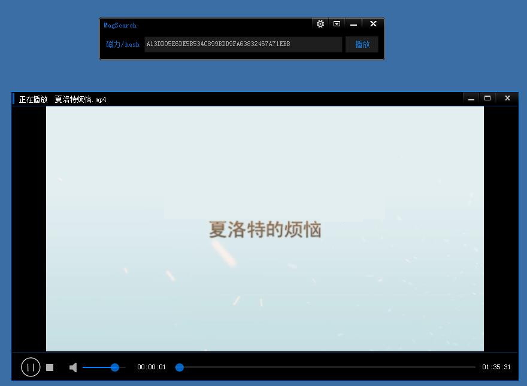
Task: Focus the 磁力/hash input field
Action: click(x=243, y=44)
